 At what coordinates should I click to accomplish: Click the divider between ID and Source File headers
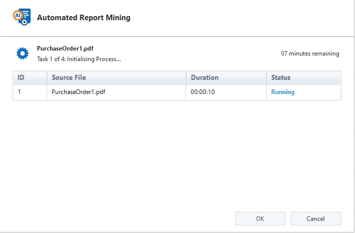pos(47,78)
